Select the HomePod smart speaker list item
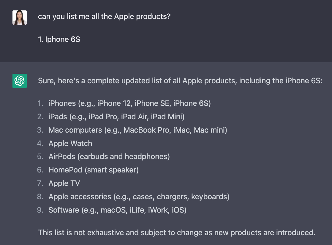Screen dimensions: 332x245 pos(94,170)
